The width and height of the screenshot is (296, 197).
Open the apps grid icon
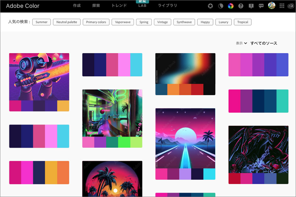coord(282,6)
